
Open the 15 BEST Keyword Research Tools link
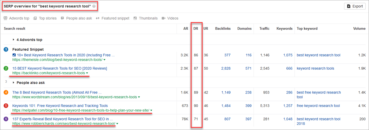pos(60,68)
